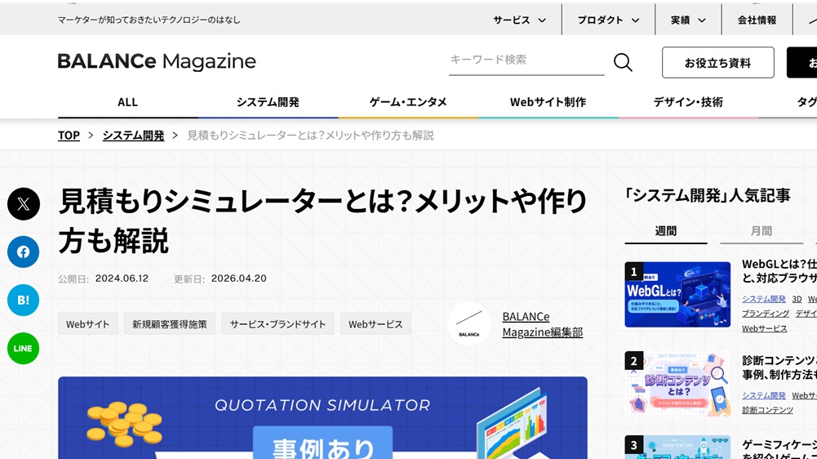
Task: Open the 診断コンテンツ article thumbnail
Action: (x=677, y=384)
